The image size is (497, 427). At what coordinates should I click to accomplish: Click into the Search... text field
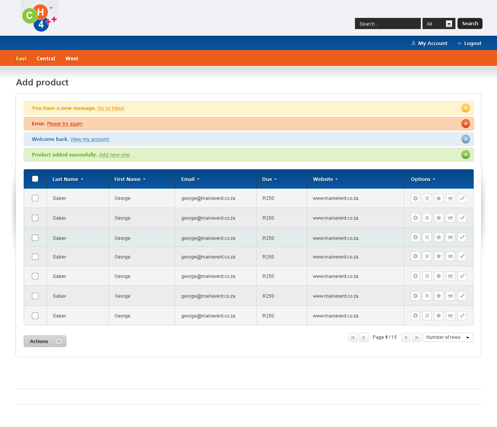click(x=388, y=24)
